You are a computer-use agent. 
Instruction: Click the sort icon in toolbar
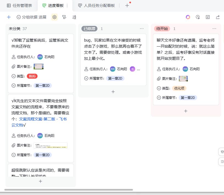(74, 17)
